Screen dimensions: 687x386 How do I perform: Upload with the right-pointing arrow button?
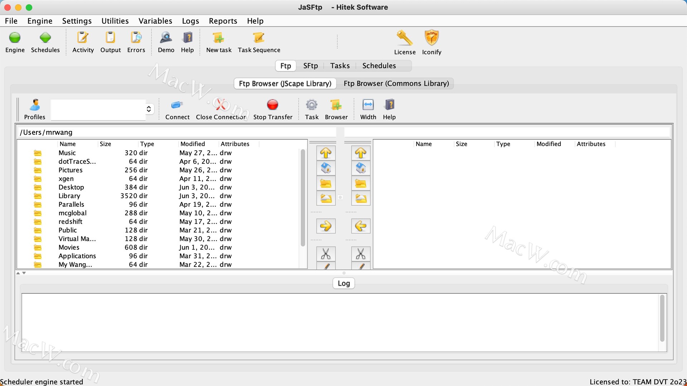click(x=326, y=226)
